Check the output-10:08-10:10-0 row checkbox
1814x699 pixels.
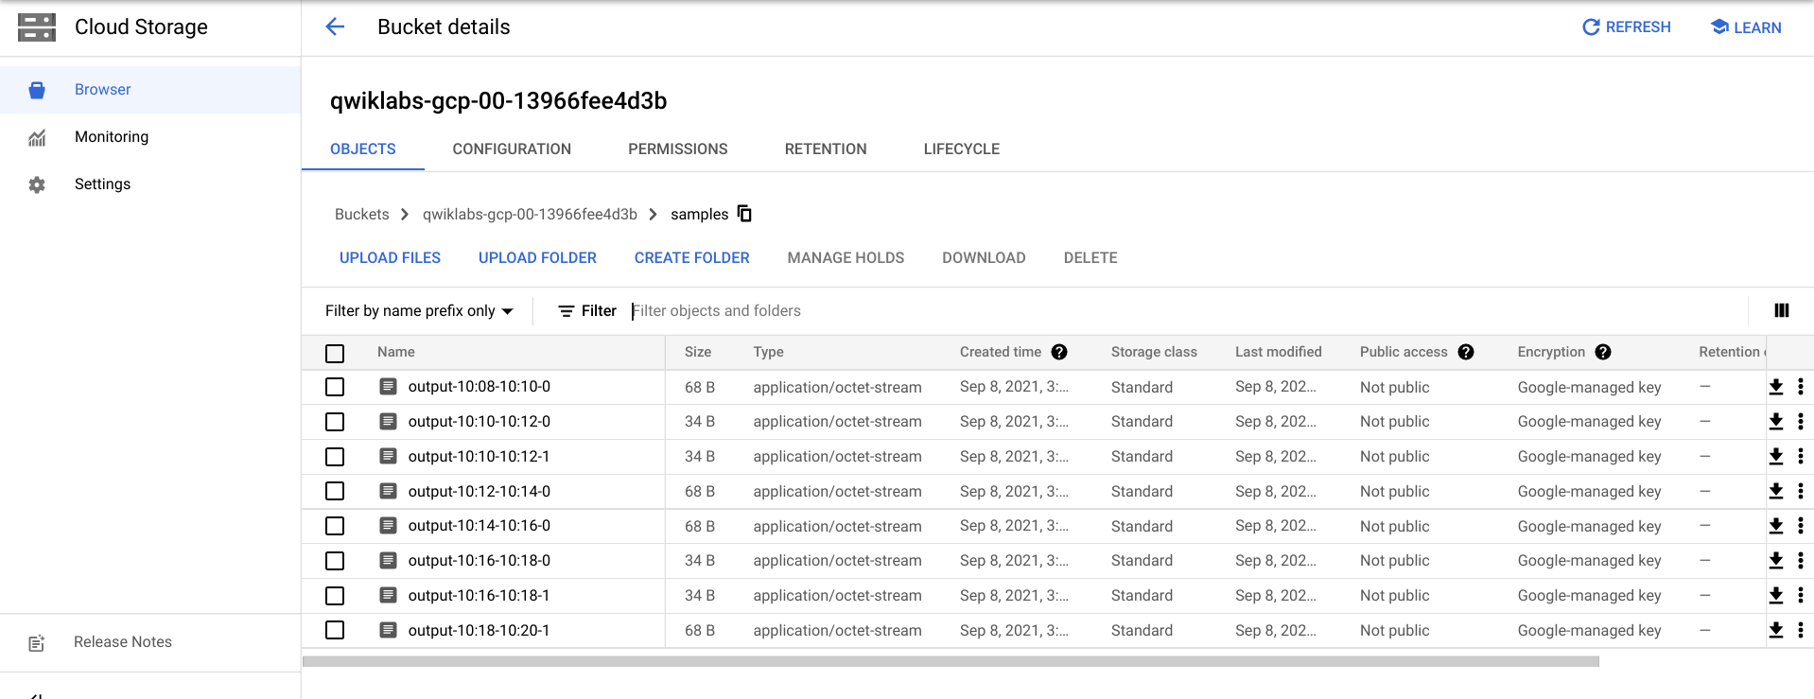point(335,387)
